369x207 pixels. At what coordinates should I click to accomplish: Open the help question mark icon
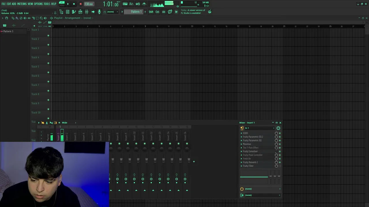(x=170, y=12)
